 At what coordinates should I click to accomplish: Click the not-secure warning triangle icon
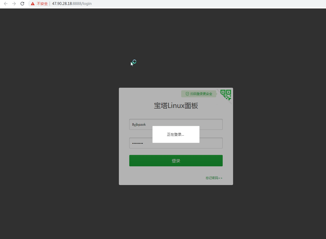pos(33,4)
